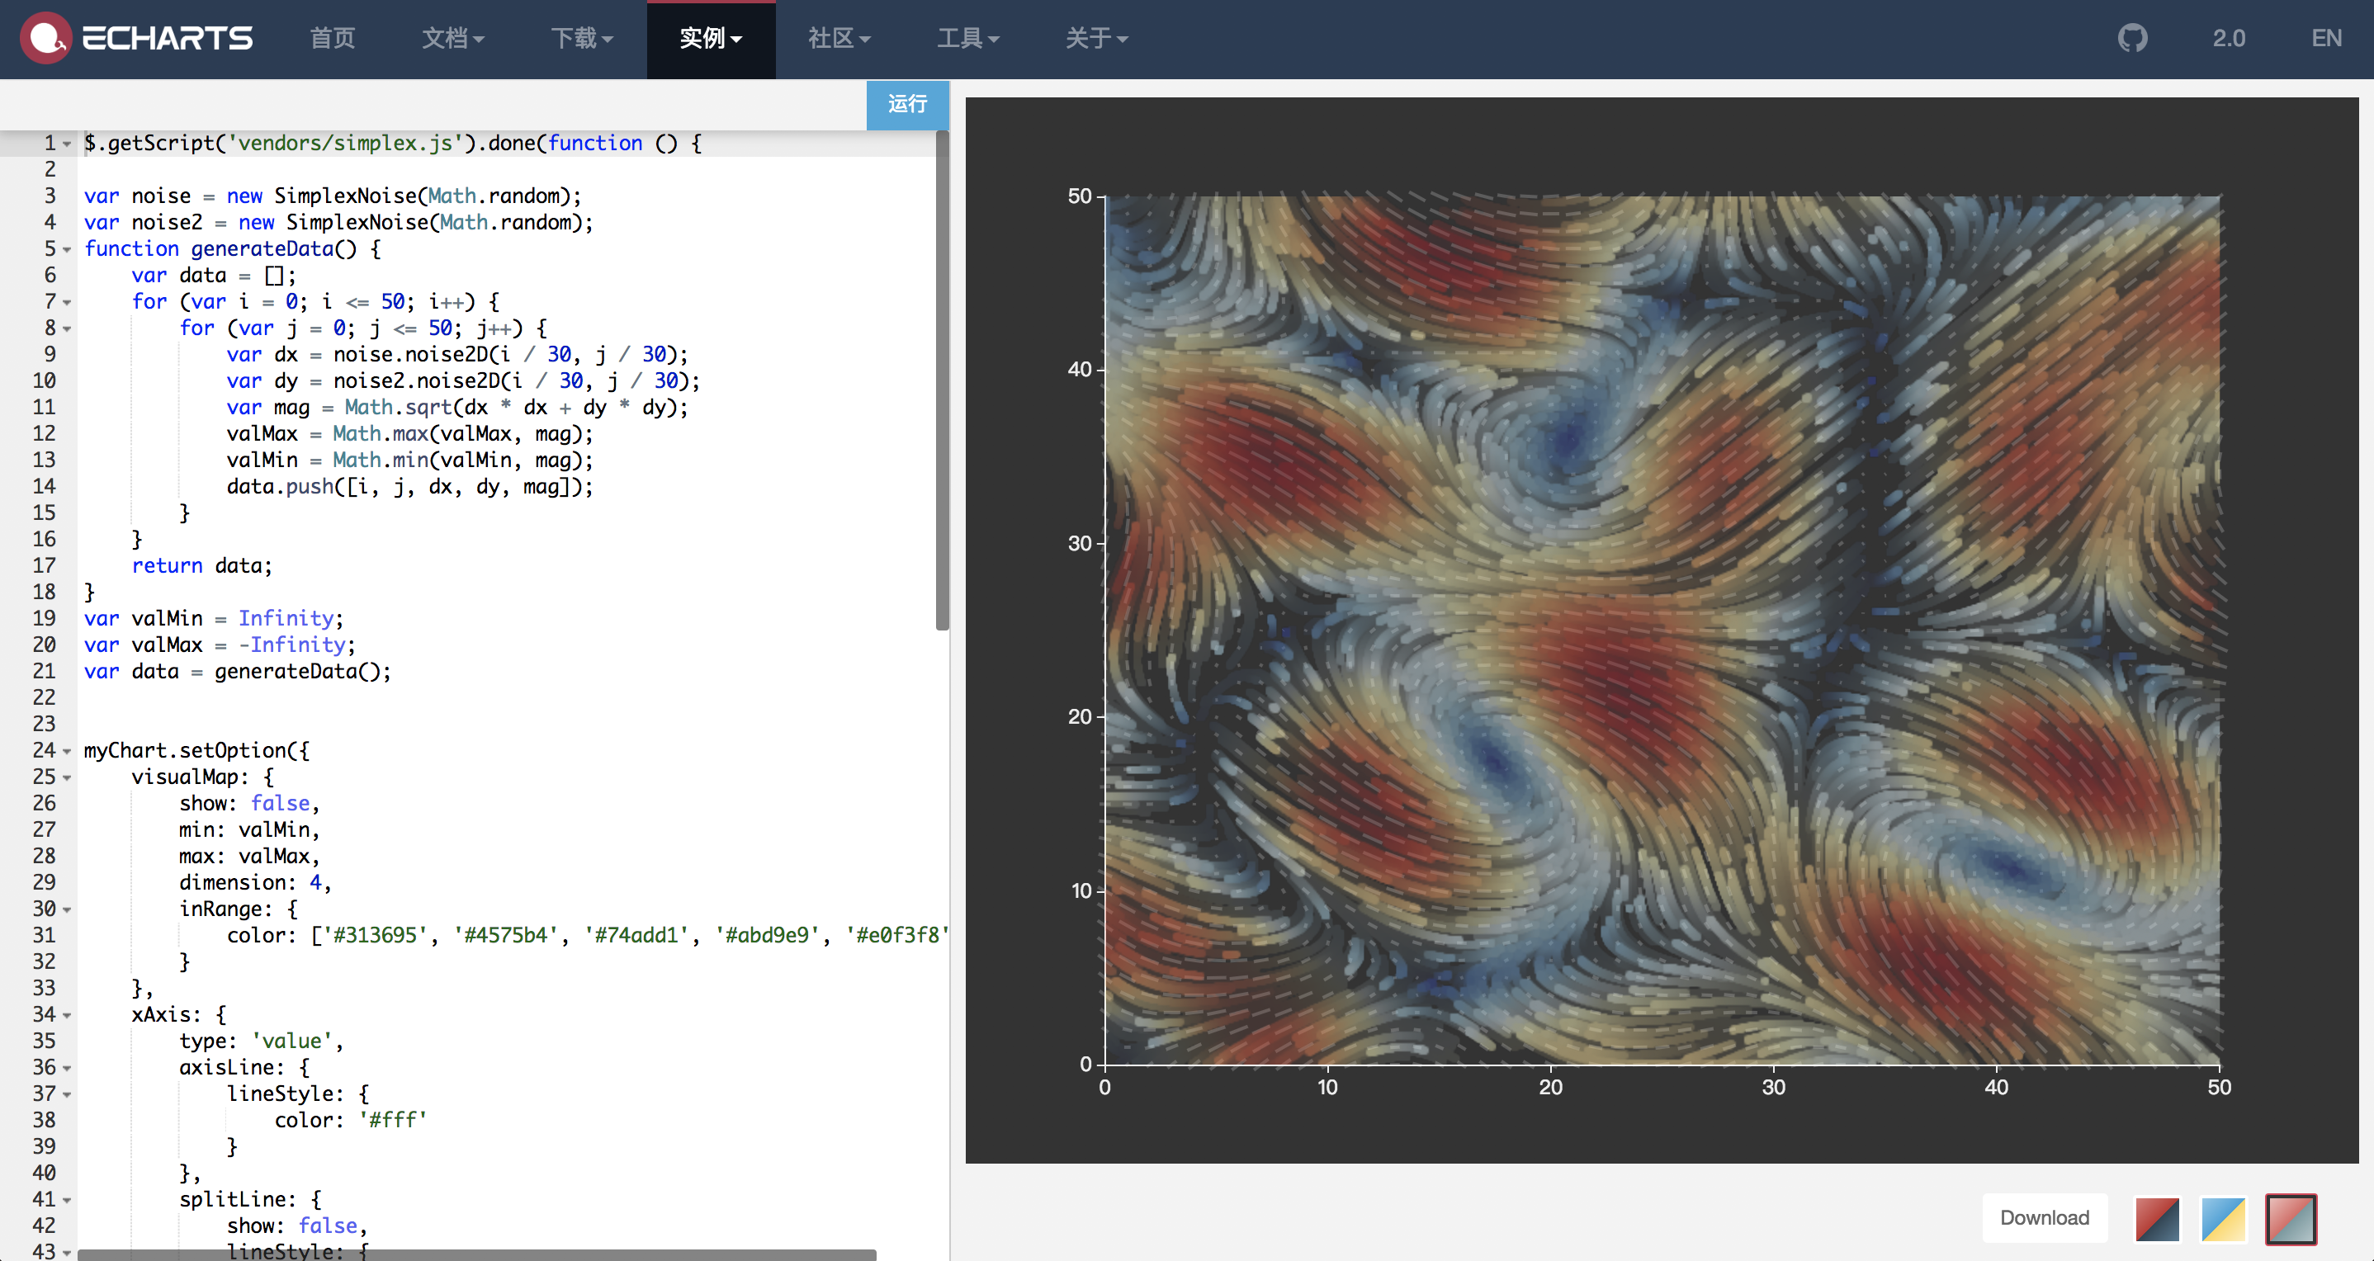The width and height of the screenshot is (2374, 1261).
Task: Click the code editor vertical scrollbar
Action: (942, 382)
